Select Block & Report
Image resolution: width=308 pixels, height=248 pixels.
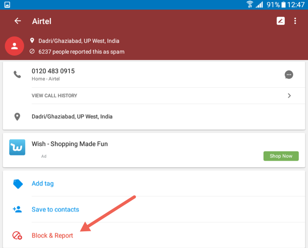52,235
